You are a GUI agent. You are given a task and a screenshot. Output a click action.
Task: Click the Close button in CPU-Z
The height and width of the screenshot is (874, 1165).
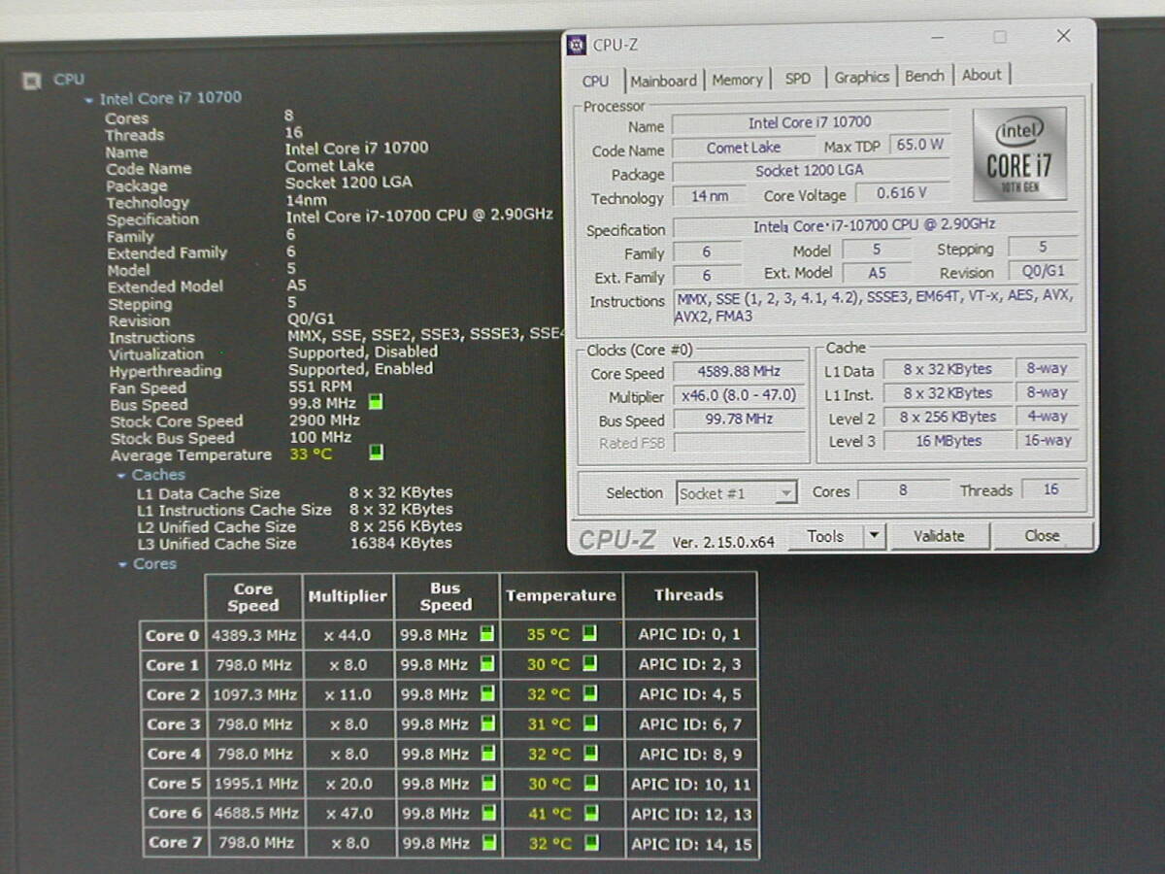(1042, 535)
